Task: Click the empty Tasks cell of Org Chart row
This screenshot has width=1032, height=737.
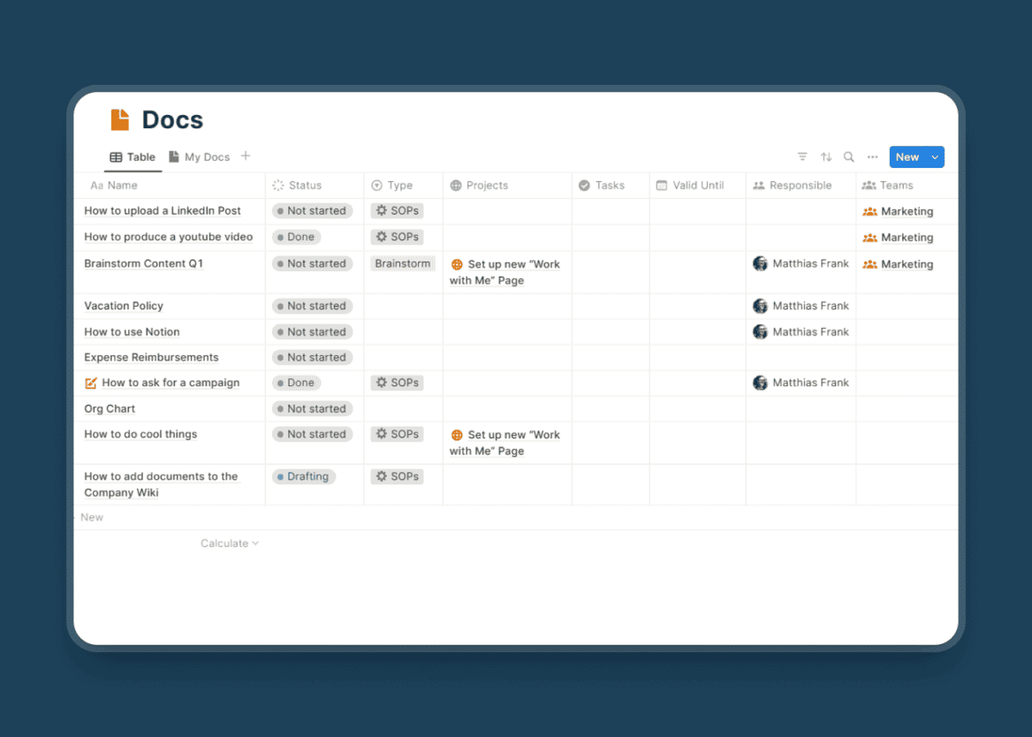Action: 611,408
